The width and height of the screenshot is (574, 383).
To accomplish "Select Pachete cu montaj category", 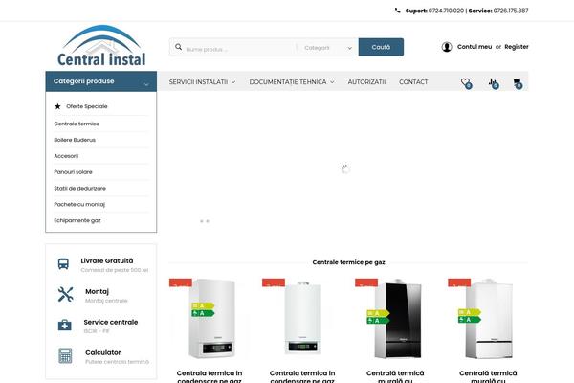I will [79, 205].
